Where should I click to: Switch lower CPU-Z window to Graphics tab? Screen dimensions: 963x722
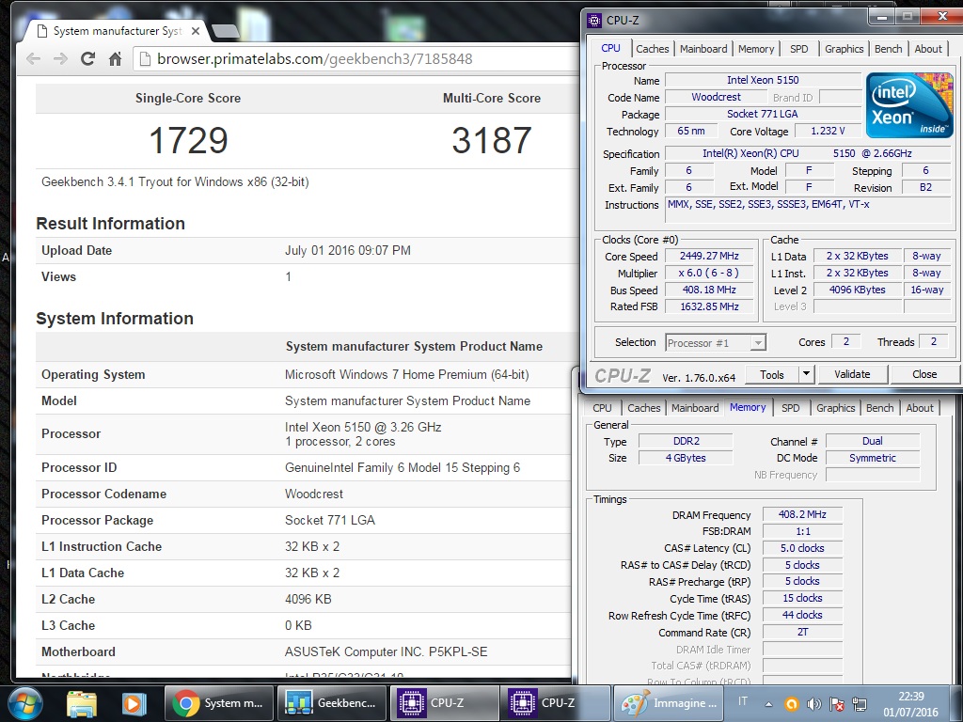pos(835,408)
